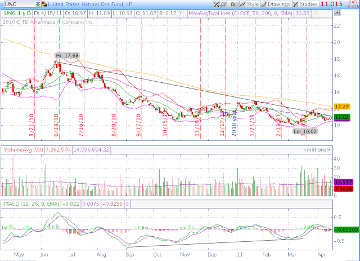Click the <millions> units label
The width and height of the screenshot is (360, 261).
point(317,150)
